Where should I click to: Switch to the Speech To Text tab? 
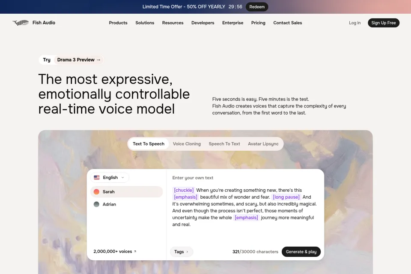pos(224,144)
